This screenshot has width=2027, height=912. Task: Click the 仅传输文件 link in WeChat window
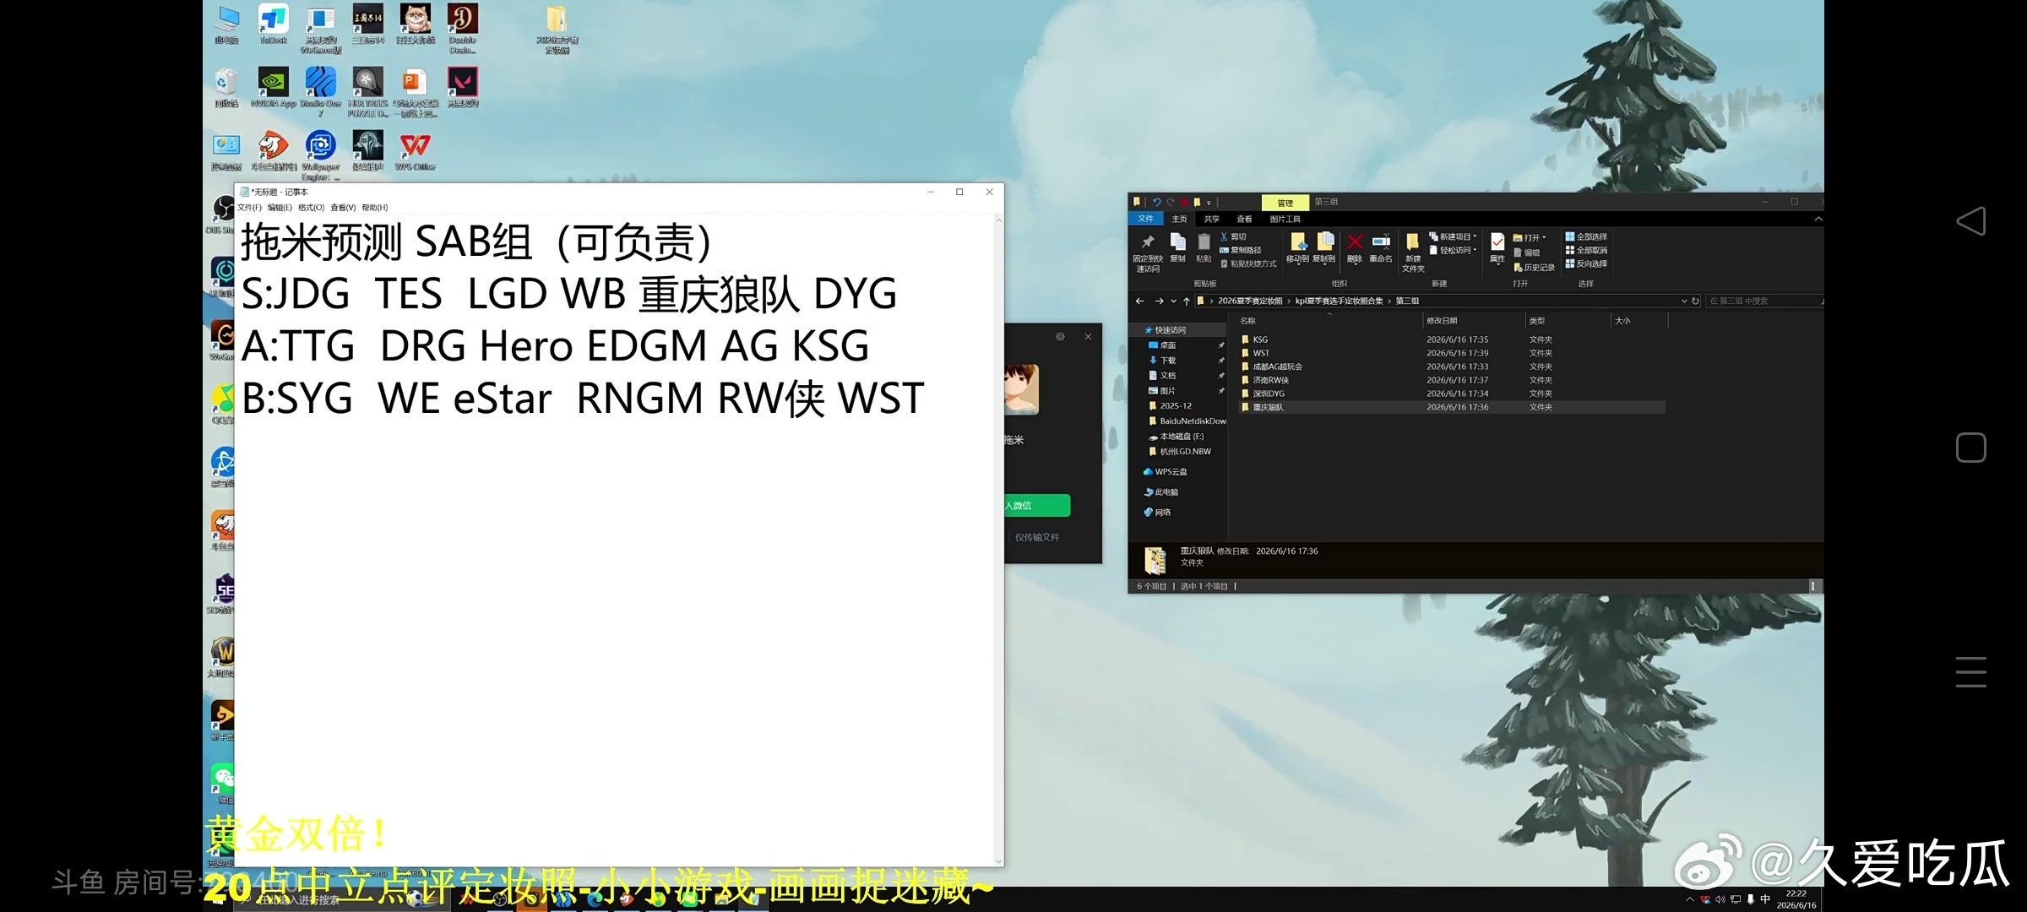1036,537
